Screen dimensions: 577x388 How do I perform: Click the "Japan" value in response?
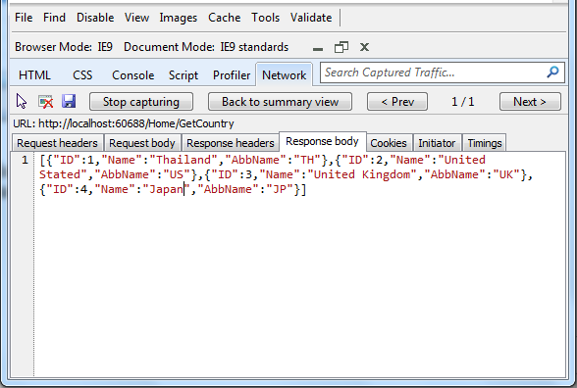coord(166,190)
